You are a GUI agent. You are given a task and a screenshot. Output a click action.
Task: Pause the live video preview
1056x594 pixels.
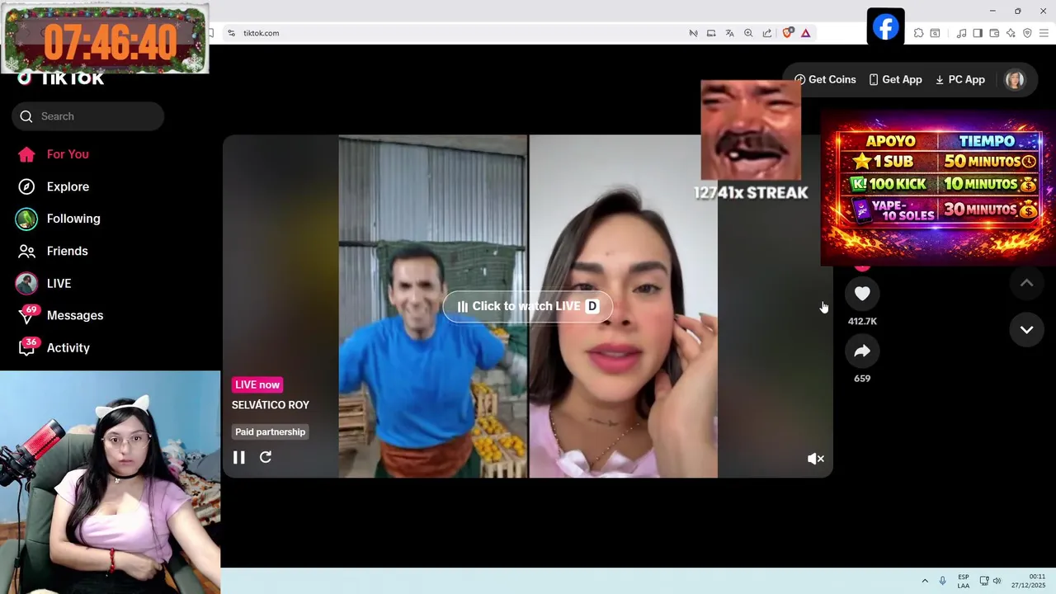pyautogui.click(x=238, y=457)
